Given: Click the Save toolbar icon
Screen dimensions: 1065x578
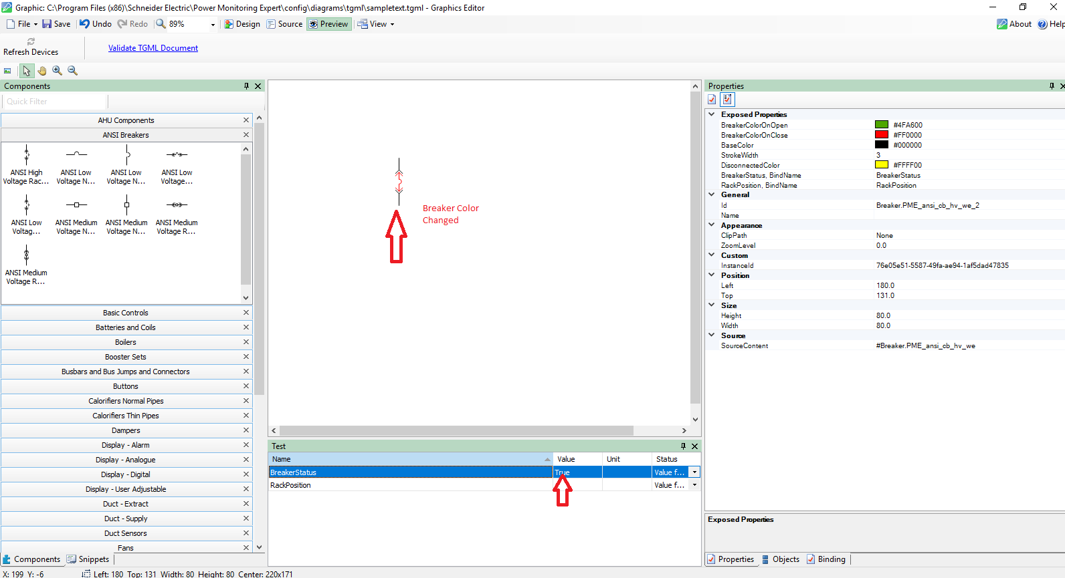Looking at the screenshot, I should point(47,24).
